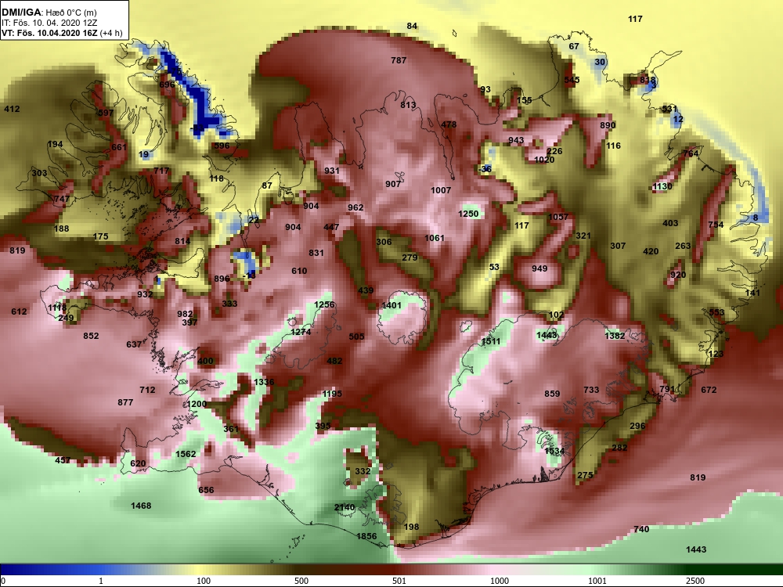783x587 pixels.
Task: Click the map value 2140
Action: (x=345, y=508)
